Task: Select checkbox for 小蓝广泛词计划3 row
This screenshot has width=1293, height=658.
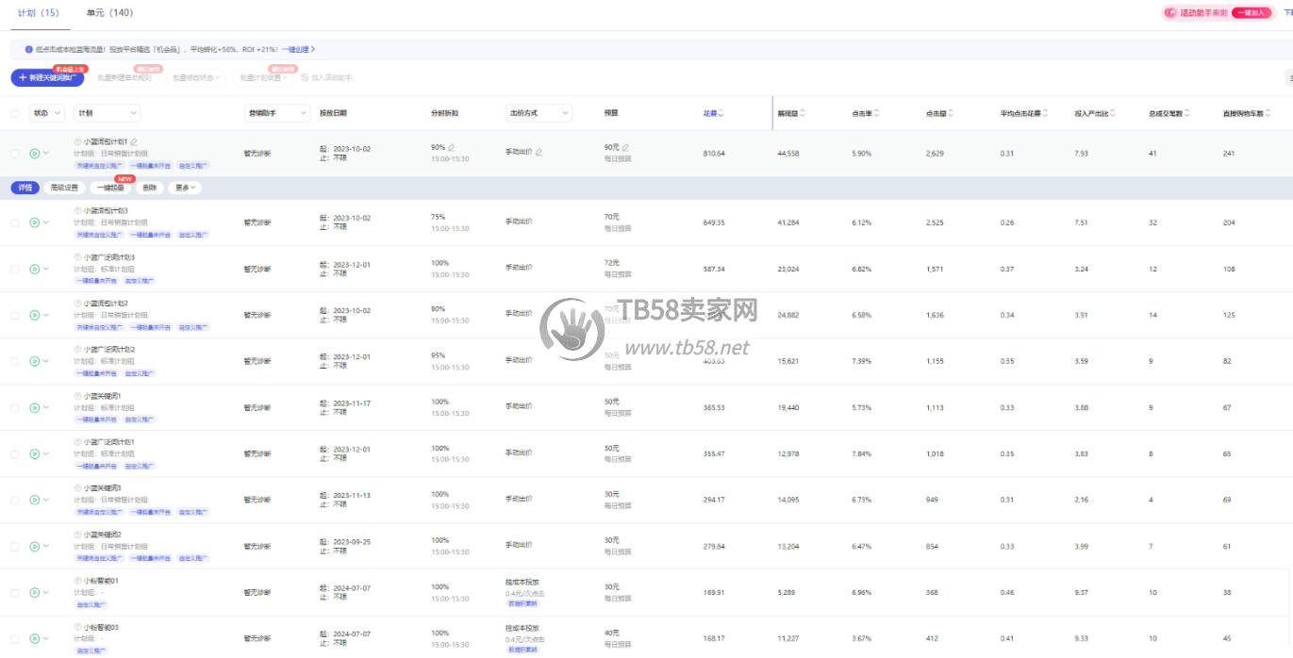Action: pyautogui.click(x=14, y=269)
